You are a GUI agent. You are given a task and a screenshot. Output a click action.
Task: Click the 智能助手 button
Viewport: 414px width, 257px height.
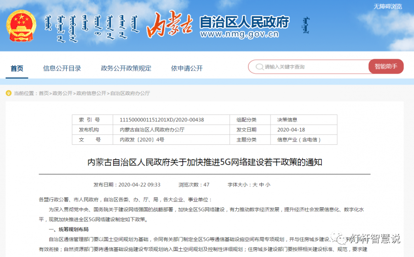click(386, 67)
